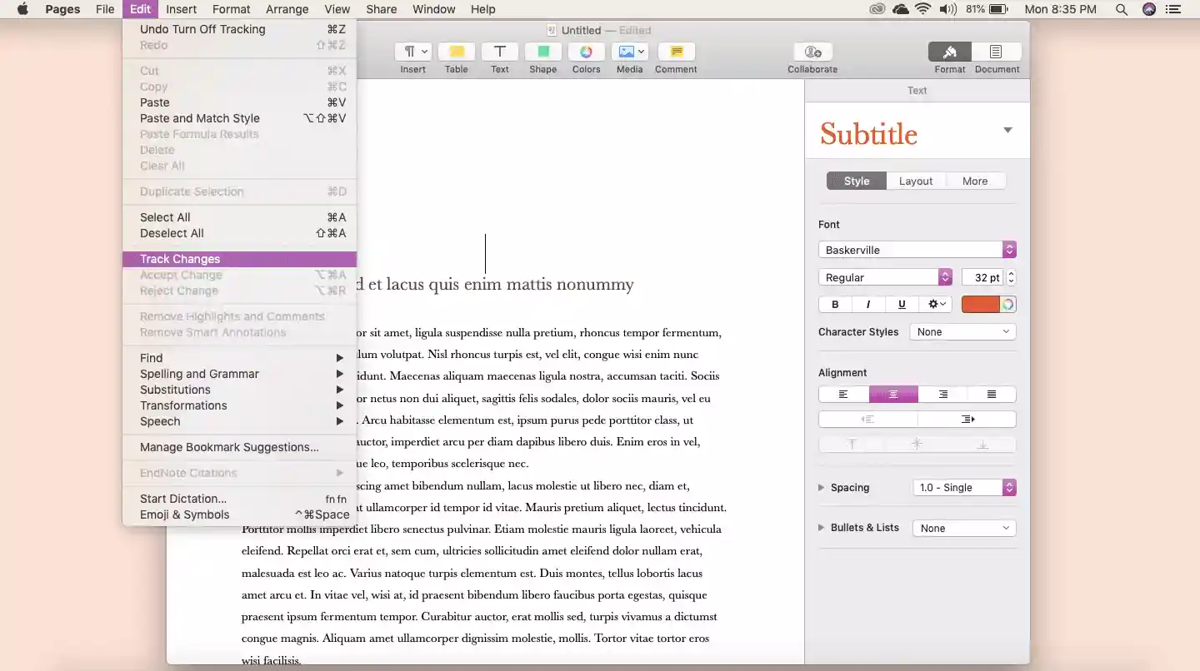1200x671 pixels.
Task: Align text to the right
Action: pos(942,395)
